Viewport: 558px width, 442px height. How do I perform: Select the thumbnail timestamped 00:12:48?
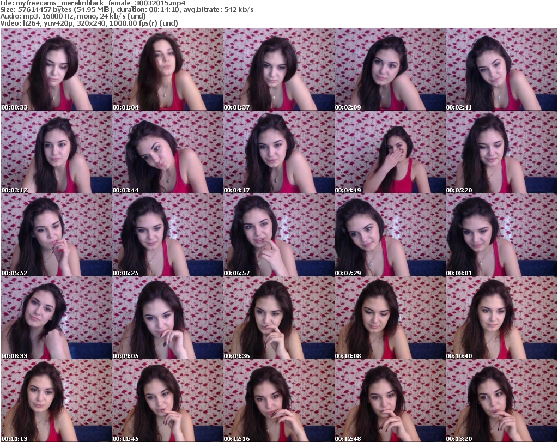tap(390, 401)
